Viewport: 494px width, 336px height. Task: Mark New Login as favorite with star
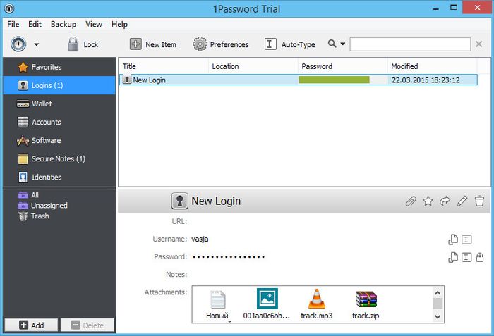coord(428,201)
